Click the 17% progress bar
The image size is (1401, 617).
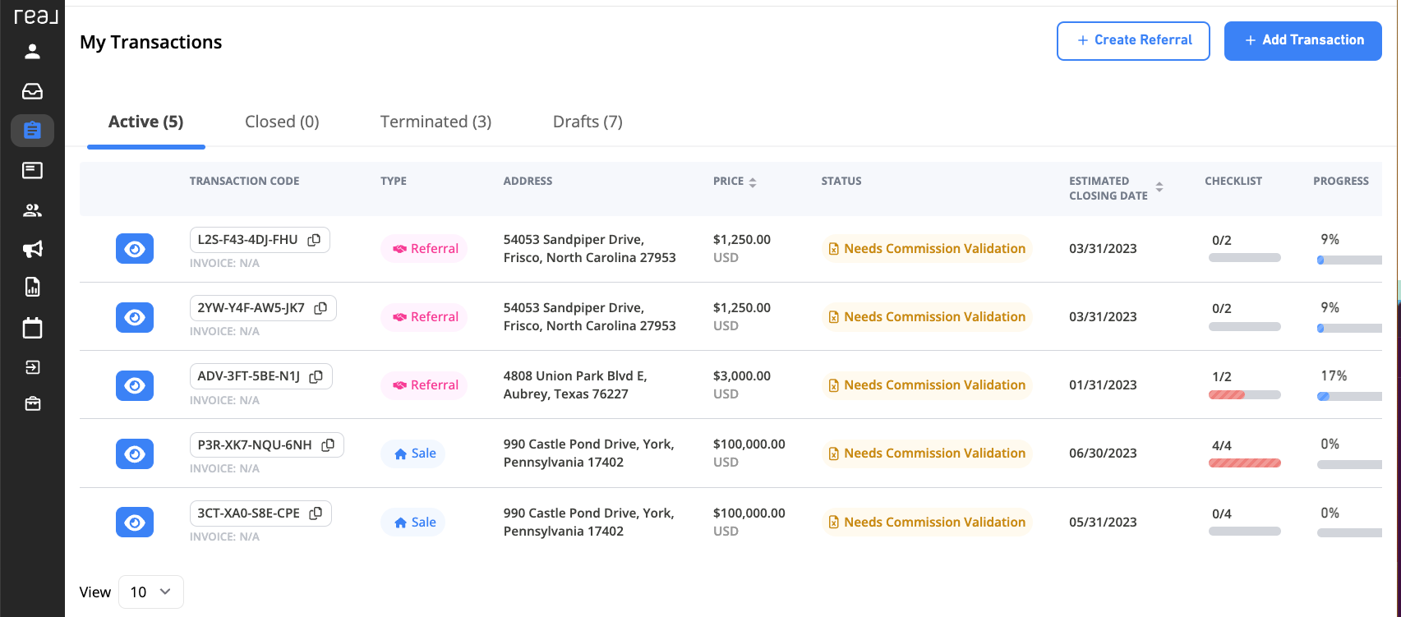tap(1350, 396)
